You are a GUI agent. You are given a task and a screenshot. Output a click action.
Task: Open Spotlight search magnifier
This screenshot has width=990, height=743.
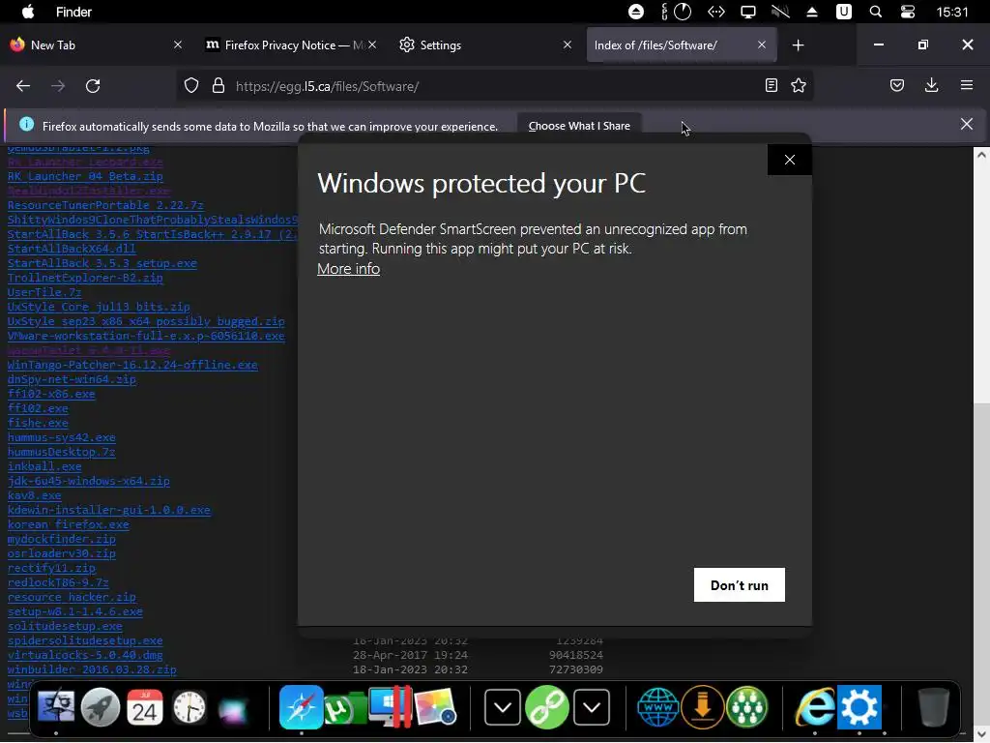click(x=876, y=12)
